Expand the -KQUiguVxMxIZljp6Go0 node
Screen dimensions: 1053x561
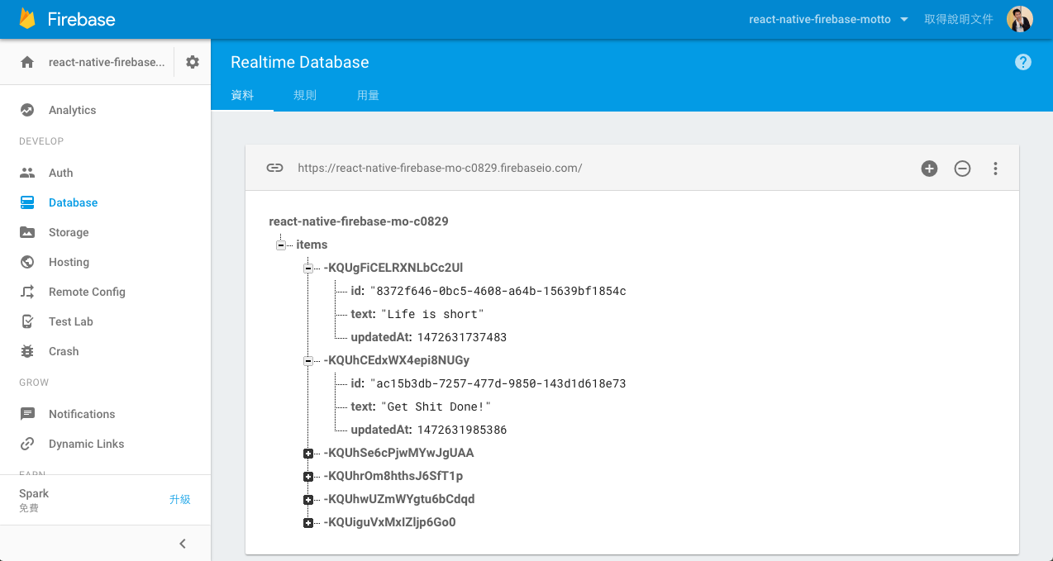tap(308, 523)
